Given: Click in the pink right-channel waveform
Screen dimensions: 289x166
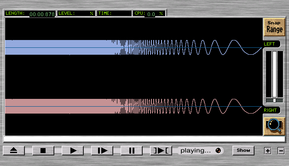Looking at the screenshot, I should tap(133, 106).
